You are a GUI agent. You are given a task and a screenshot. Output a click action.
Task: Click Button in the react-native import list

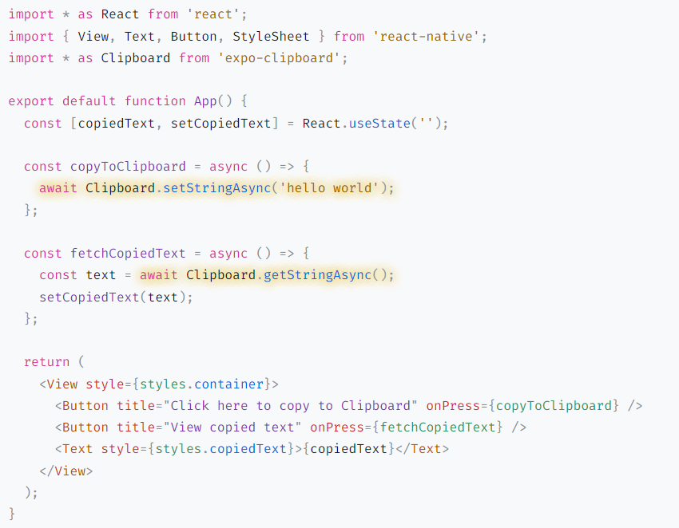click(193, 37)
